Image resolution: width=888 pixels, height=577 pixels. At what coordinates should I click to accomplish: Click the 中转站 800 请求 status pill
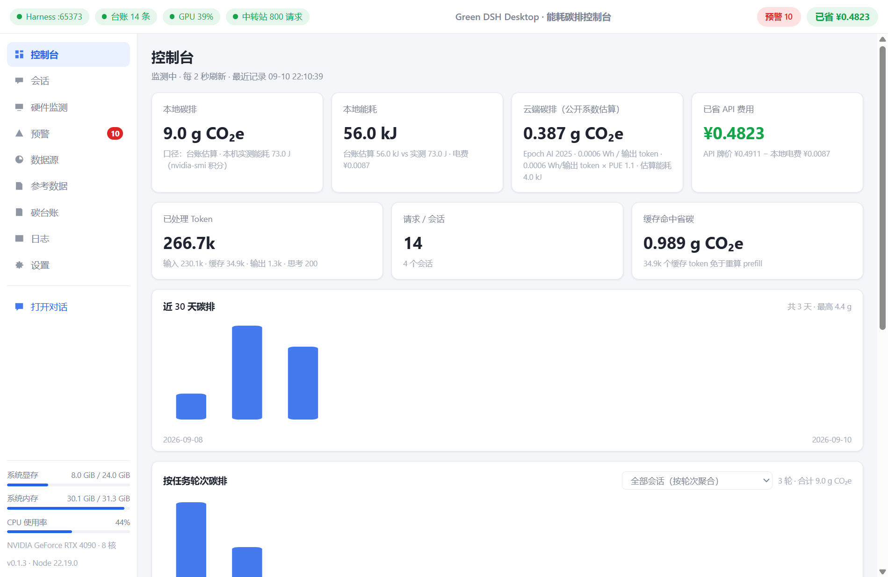coord(267,17)
